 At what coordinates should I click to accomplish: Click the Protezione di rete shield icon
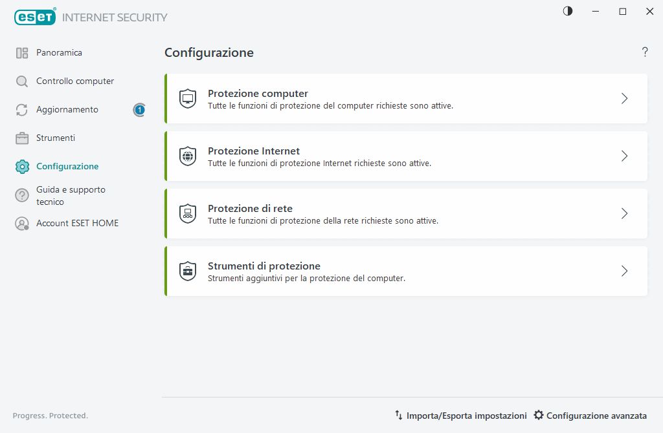[x=188, y=214]
